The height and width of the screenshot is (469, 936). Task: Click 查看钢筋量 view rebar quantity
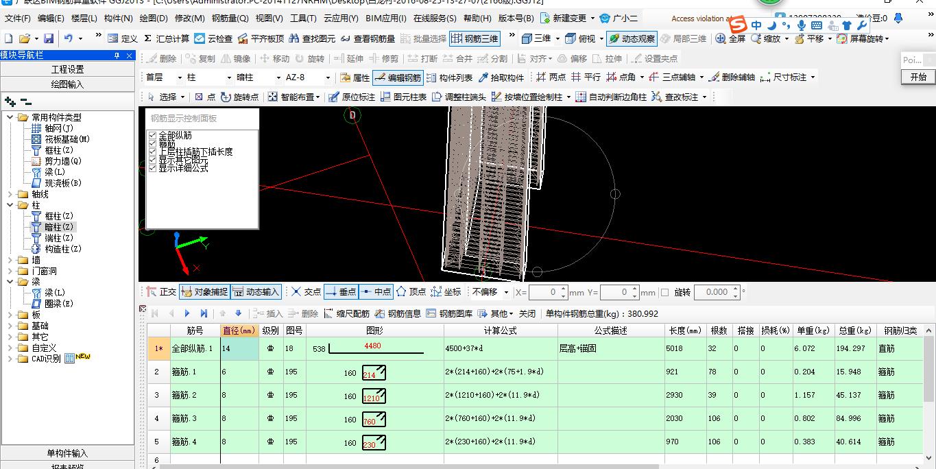[x=368, y=38]
